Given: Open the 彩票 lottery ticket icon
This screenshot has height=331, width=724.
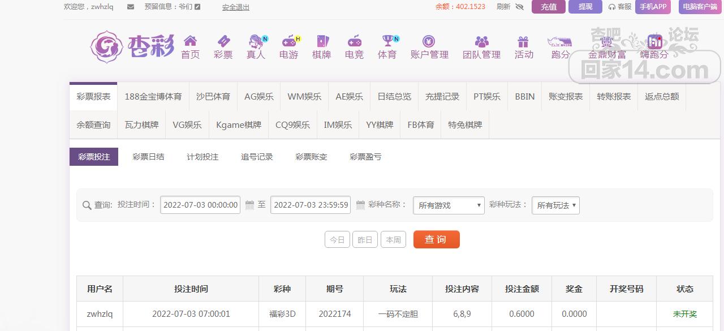Looking at the screenshot, I should click(223, 41).
